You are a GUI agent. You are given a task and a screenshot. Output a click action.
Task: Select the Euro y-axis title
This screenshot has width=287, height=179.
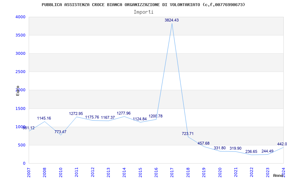point(18,91)
